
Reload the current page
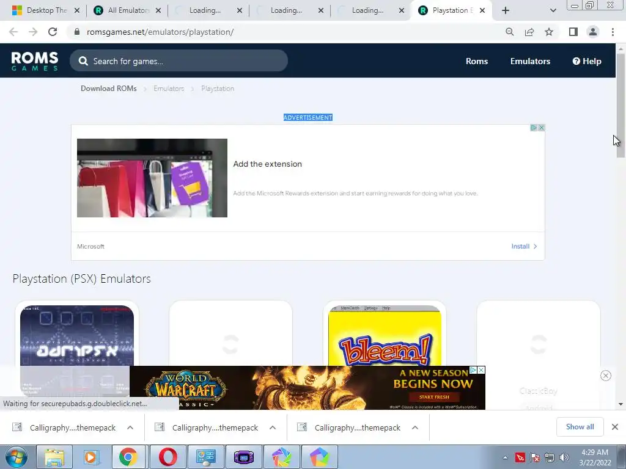pos(53,32)
